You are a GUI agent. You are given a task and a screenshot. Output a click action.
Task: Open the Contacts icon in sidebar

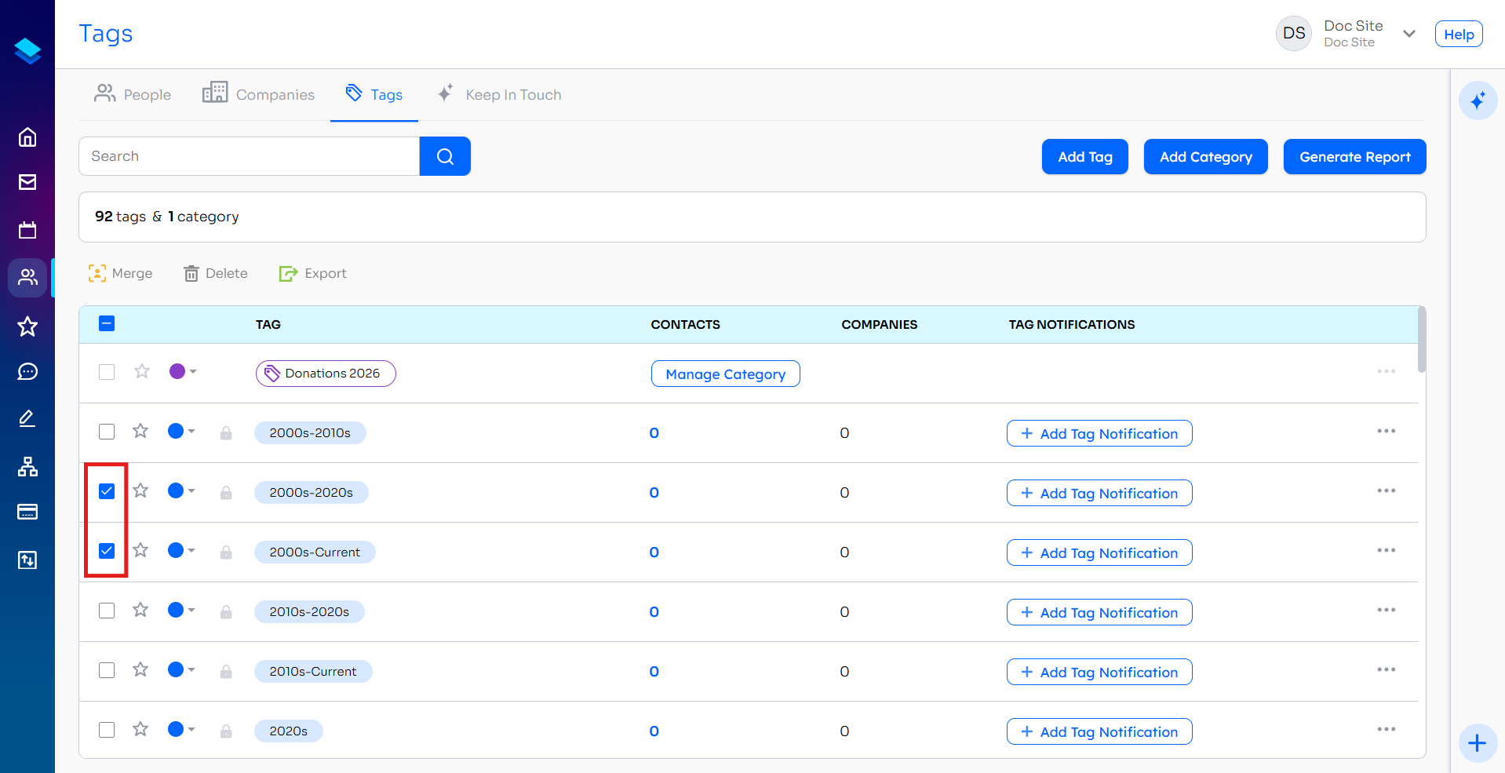[x=27, y=278]
